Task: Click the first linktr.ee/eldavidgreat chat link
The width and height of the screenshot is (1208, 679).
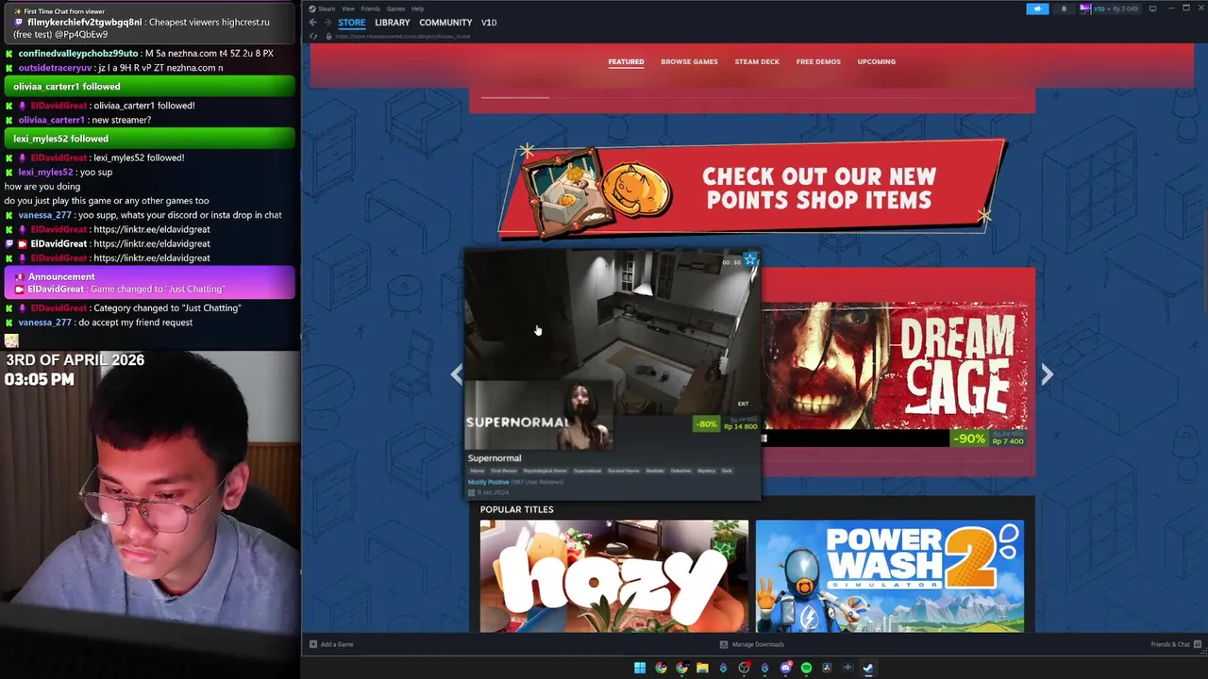Action: point(152,229)
